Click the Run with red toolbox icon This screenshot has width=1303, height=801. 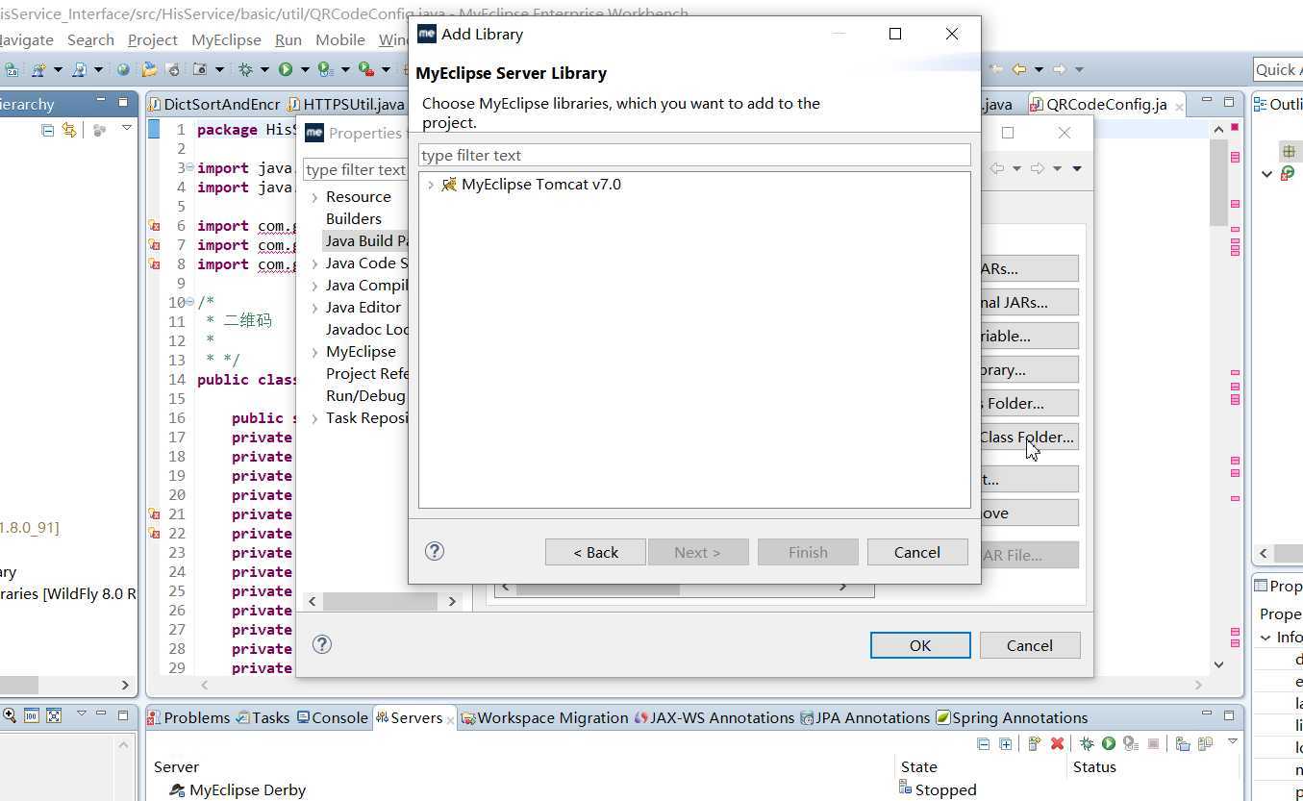(x=365, y=69)
